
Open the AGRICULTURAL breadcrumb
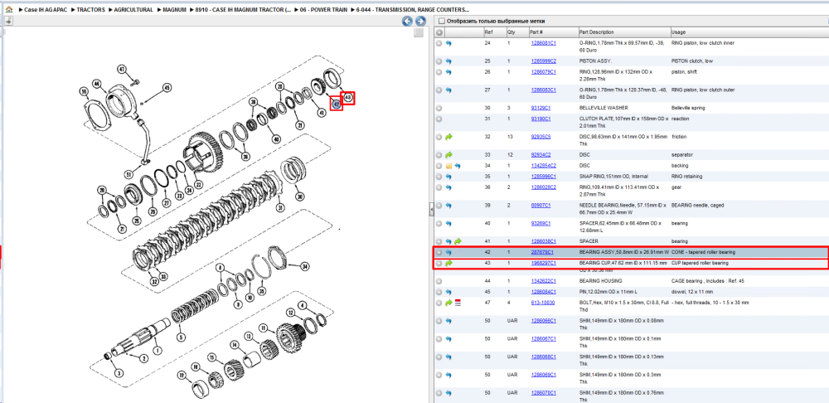[x=133, y=9]
